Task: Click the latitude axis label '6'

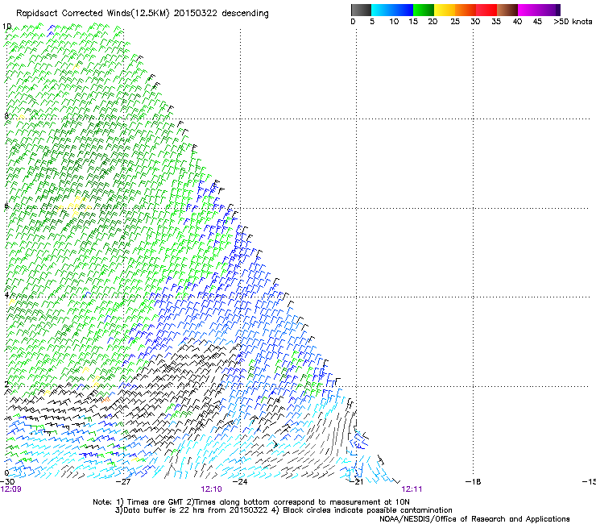Action: pos(6,206)
